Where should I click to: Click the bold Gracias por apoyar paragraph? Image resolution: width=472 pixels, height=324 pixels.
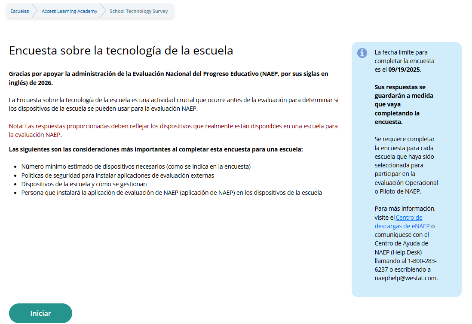[168, 78]
